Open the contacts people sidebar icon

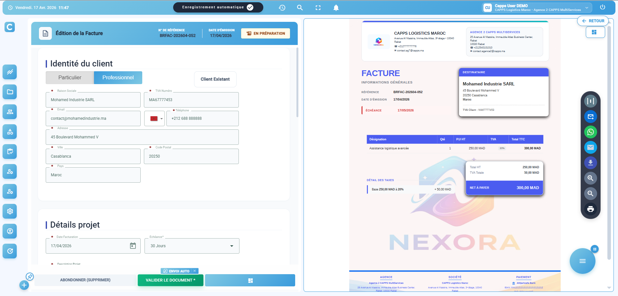coord(10,112)
